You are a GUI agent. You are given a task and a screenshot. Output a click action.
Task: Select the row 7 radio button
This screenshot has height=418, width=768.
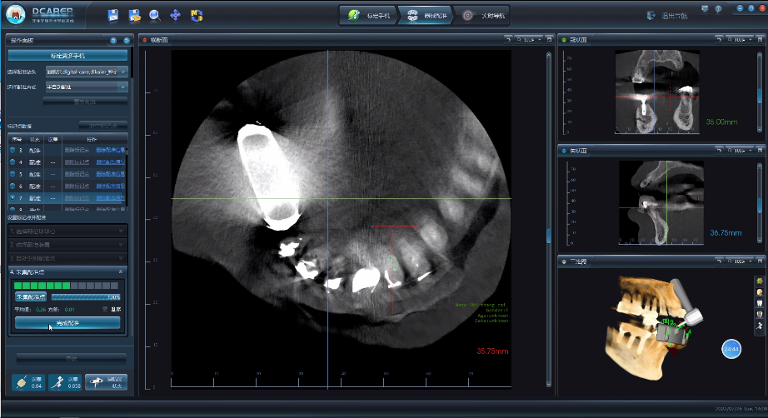12,198
